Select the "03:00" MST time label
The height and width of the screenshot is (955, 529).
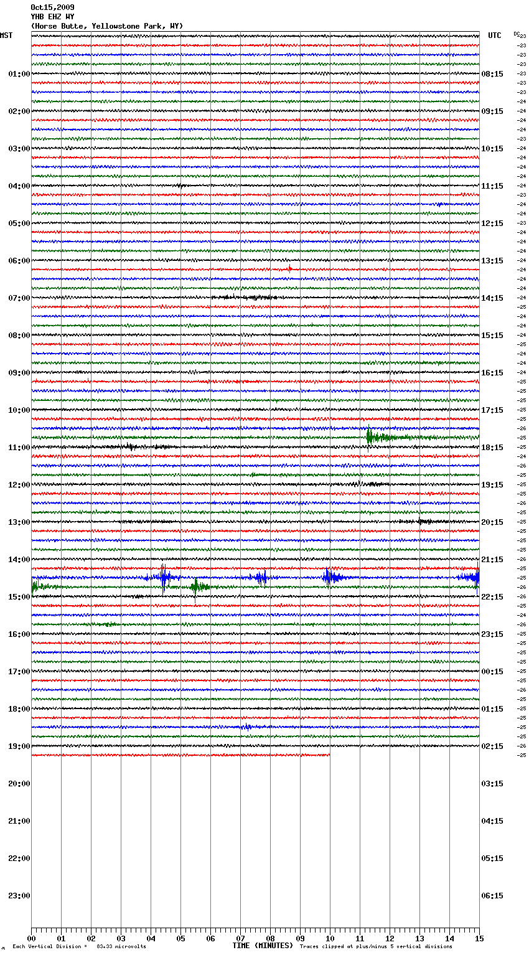19,149
